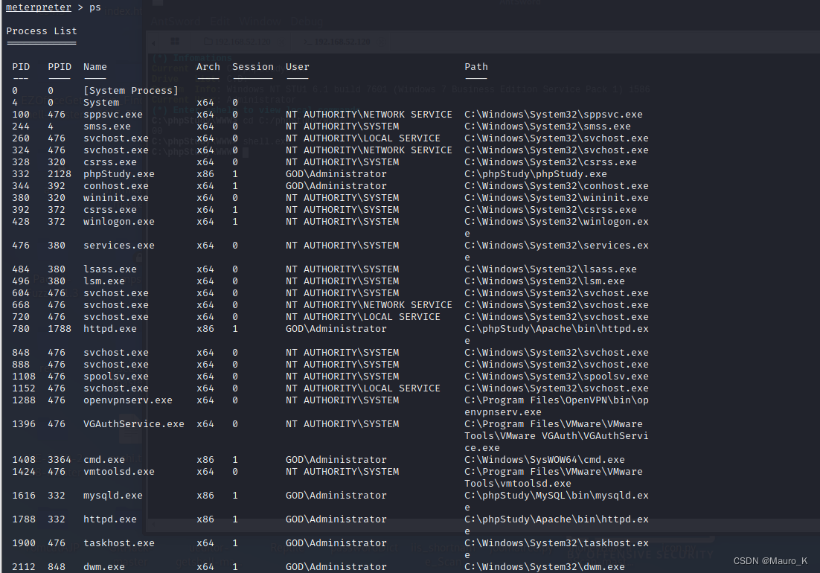Click the path C:\Windows\System32\sppsvc.exe

[x=554, y=115]
